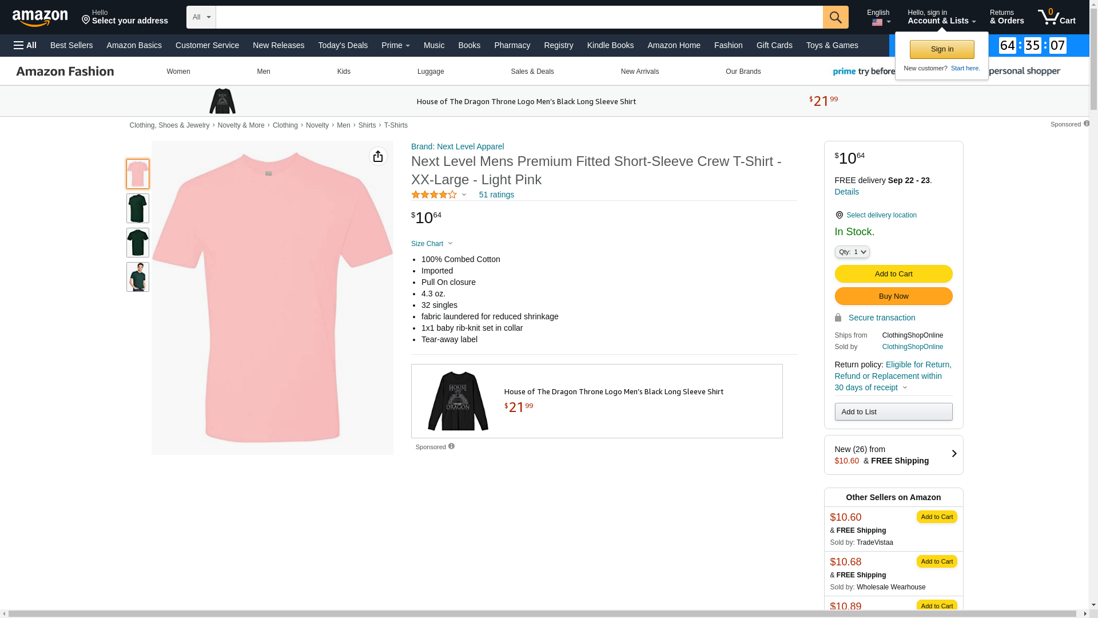Select the second green shirt thumbnail
The width and height of the screenshot is (1098, 618).
pos(138,243)
